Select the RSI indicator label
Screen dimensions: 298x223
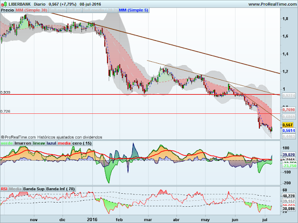4,189
